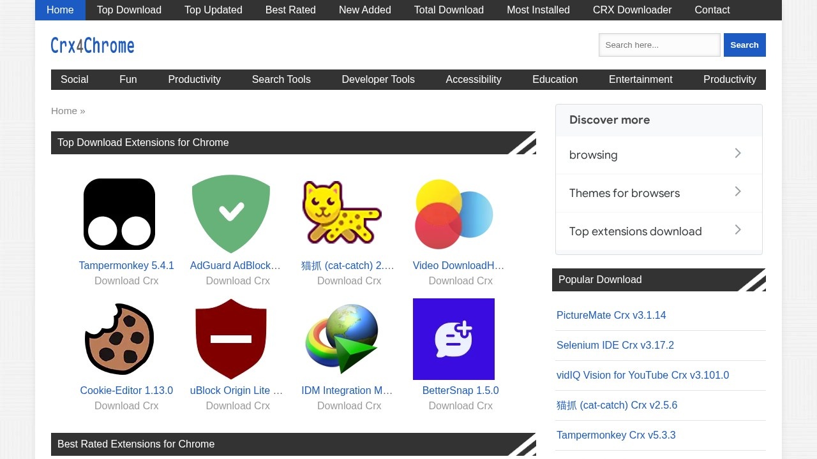This screenshot has width=817, height=459.
Task: Click the uBlock Origin Lite red shield icon
Action: coord(231,339)
